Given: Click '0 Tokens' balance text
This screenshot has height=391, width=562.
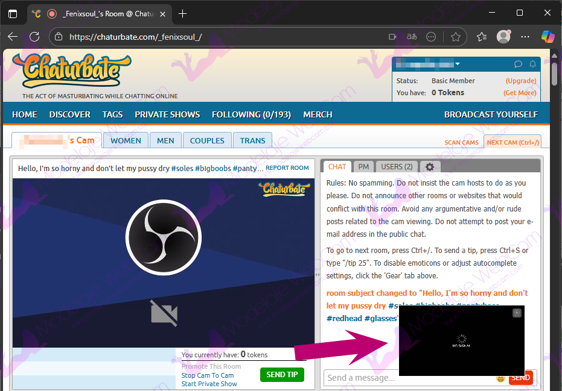Looking at the screenshot, I should coord(448,93).
